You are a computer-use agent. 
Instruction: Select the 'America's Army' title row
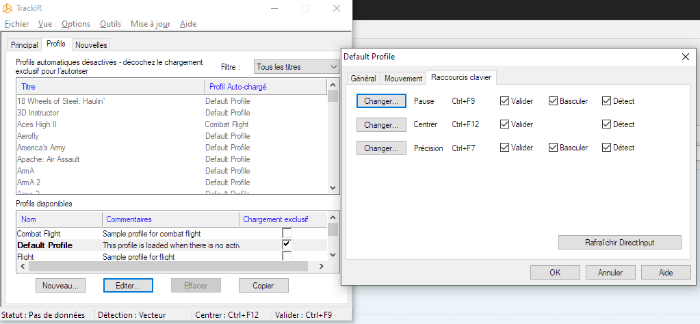(x=172, y=148)
